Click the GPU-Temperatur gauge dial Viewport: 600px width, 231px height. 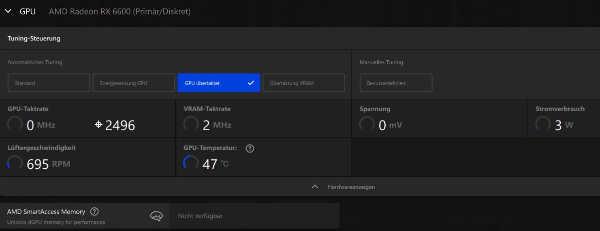click(191, 163)
